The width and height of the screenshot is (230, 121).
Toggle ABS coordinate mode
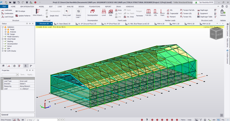214,120
